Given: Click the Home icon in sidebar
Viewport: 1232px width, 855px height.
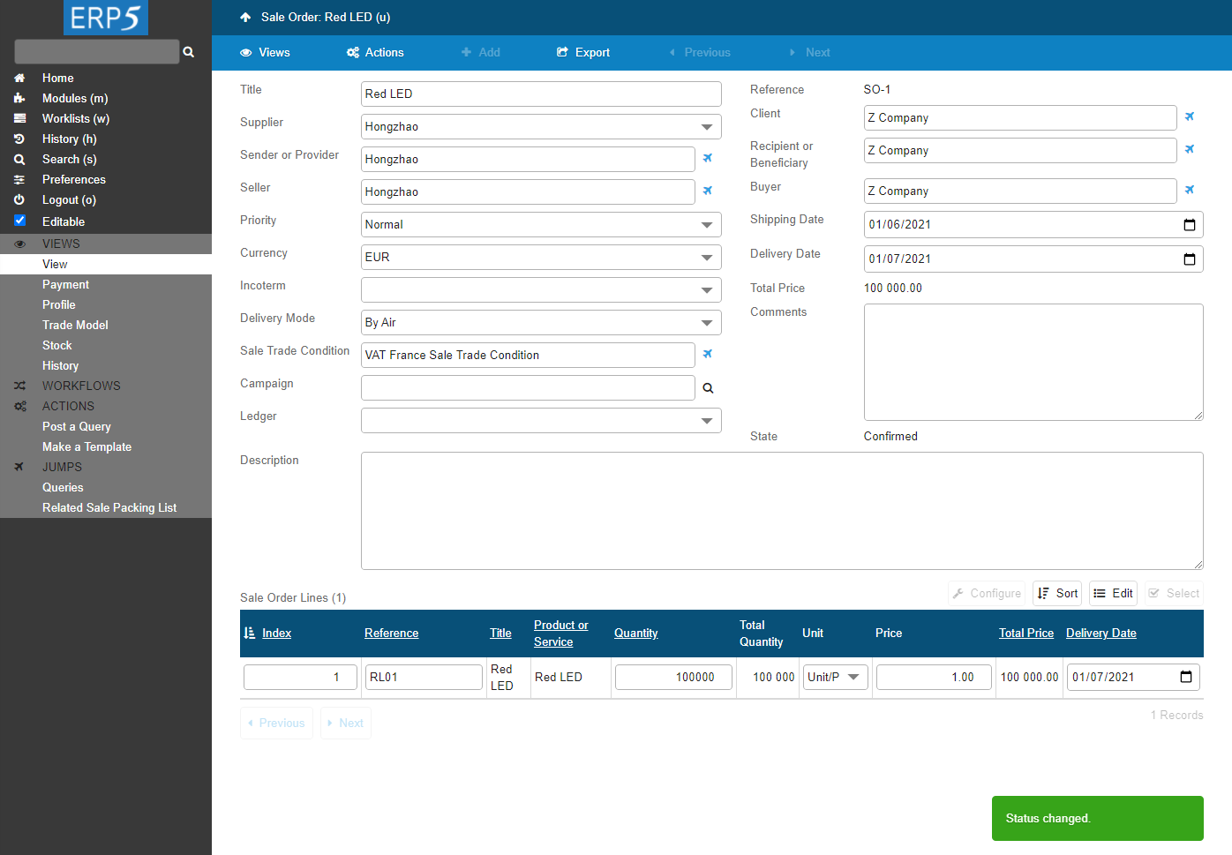Looking at the screenshot, I should pos(19,78).
